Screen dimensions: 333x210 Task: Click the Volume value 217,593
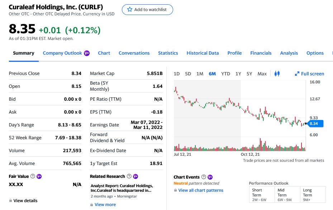coord(72,150)
